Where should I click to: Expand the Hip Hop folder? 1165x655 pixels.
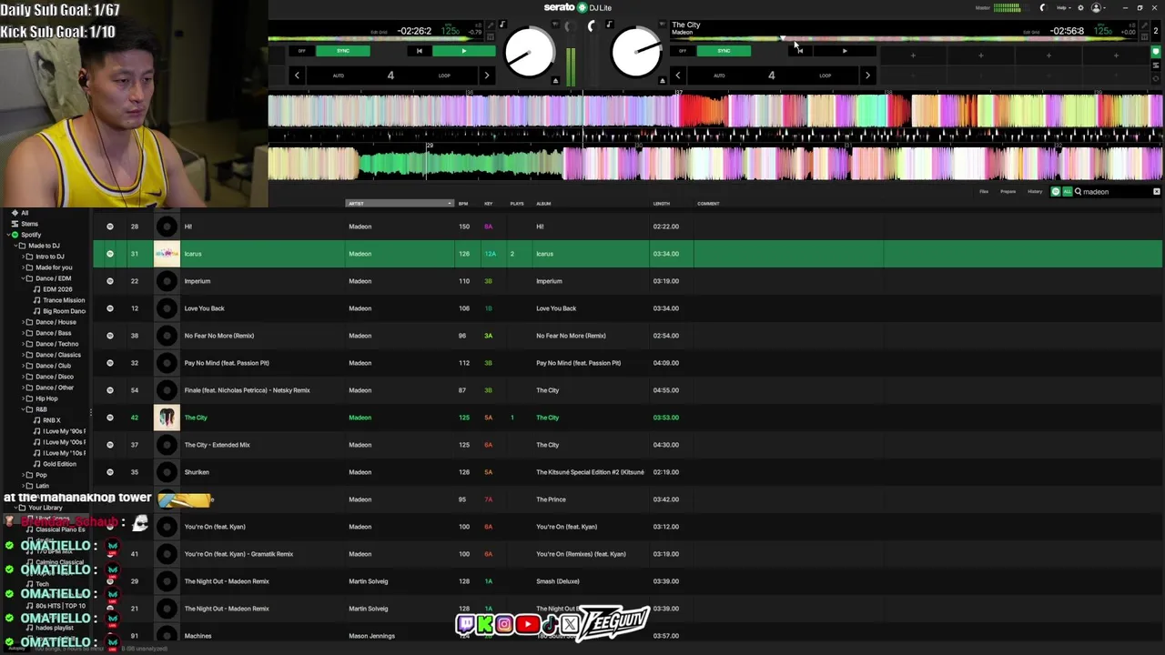pyautogui.click(x=24, y=398)
